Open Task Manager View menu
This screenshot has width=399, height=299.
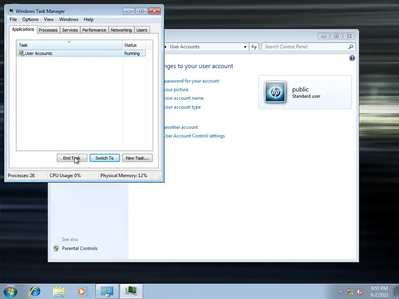pyautogui.click(x=49, y=19)
